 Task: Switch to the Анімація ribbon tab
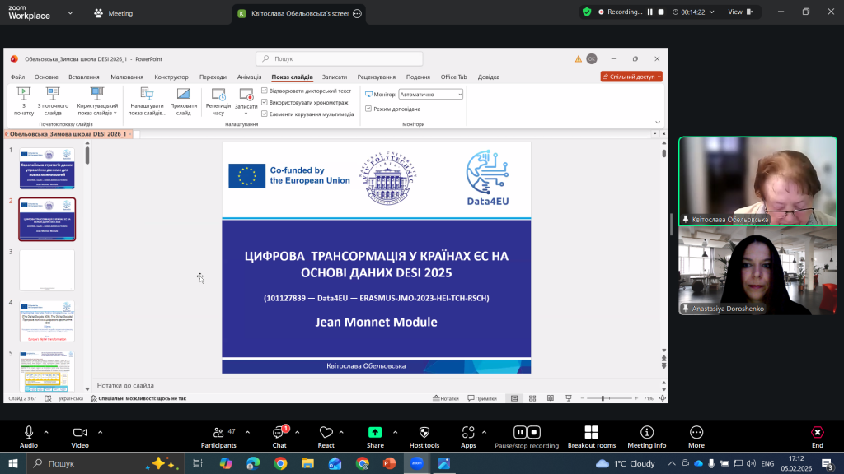[x=249, y=77]
